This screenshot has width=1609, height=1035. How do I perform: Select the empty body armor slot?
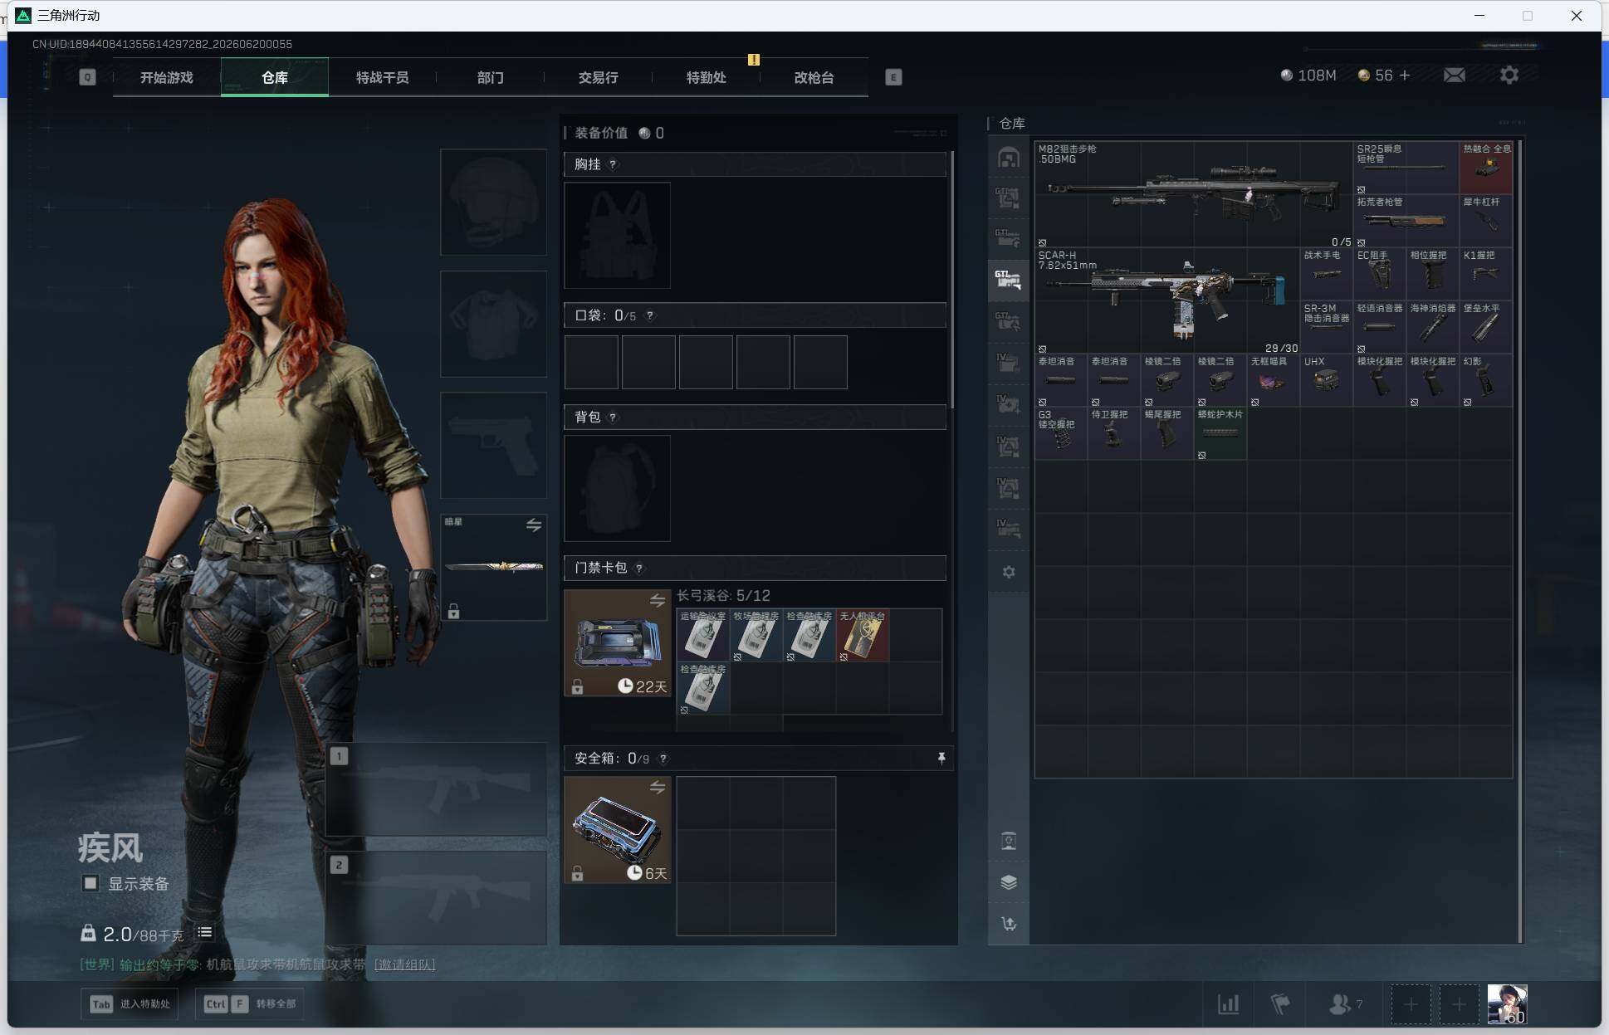click(493, 324)
